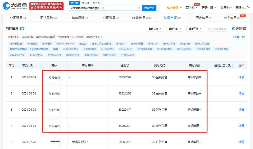
Task: Click the ZHUAN-ZHUAN suggested trademark tag
Action: coord(65,43)
